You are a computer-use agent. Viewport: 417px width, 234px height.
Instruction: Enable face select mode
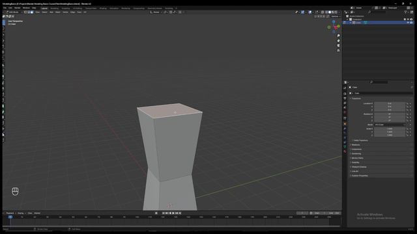tap(32, 12)
